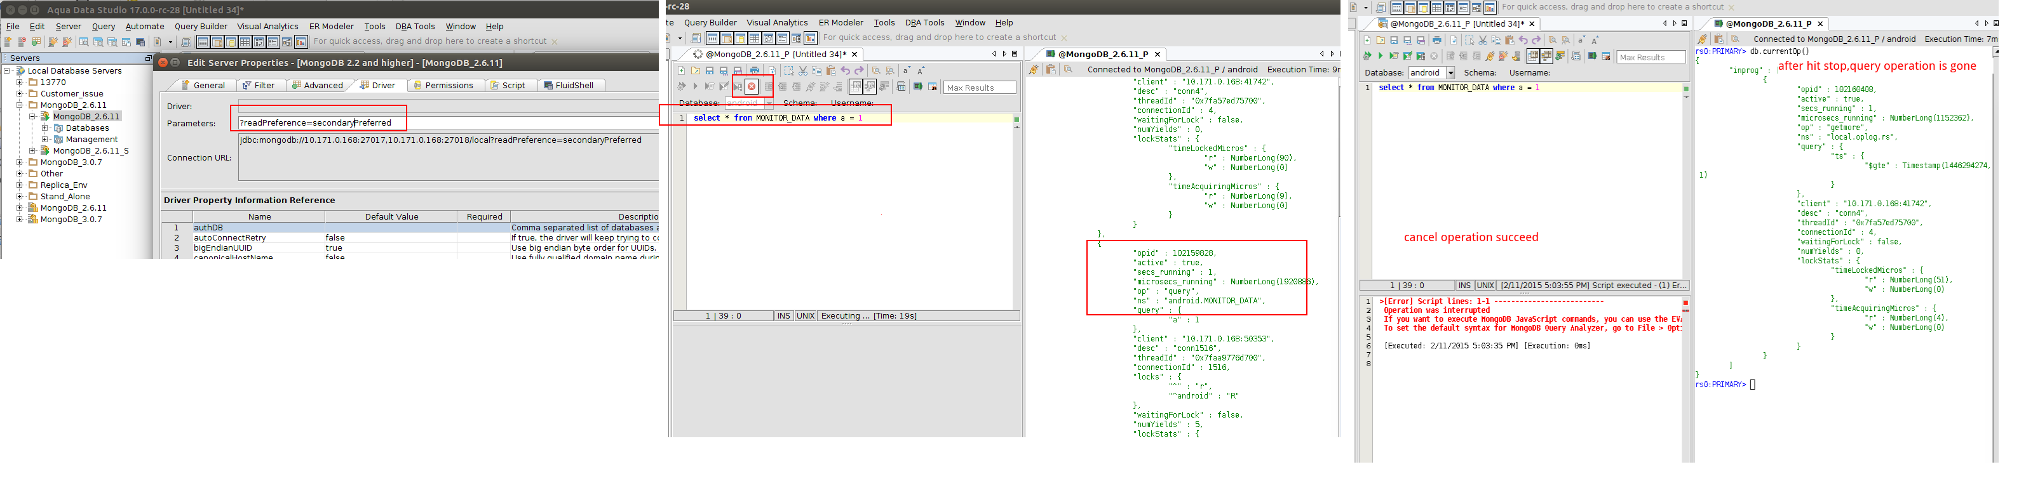
Task: Expand the Stand_Alone folder
Action: click(x=20, y=197)
